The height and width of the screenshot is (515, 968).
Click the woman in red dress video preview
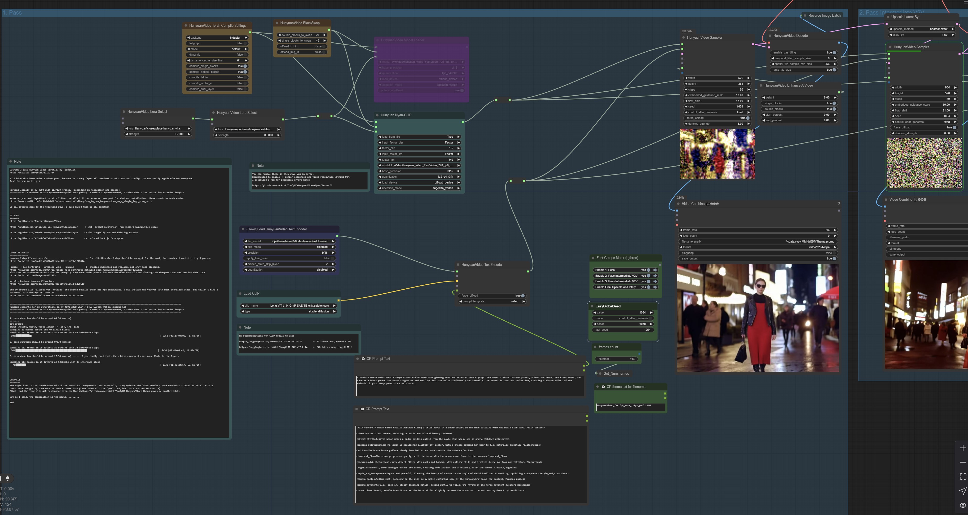tap(758, 318)
